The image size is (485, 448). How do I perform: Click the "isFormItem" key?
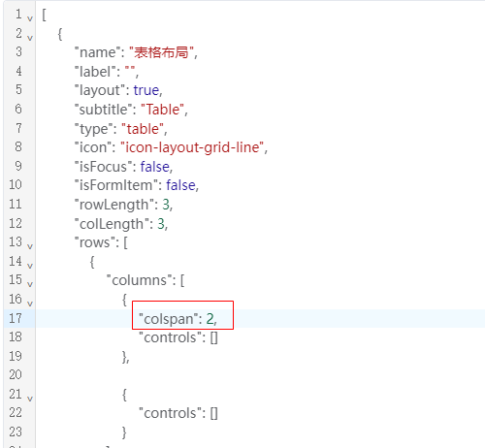[x=115, y=185]
